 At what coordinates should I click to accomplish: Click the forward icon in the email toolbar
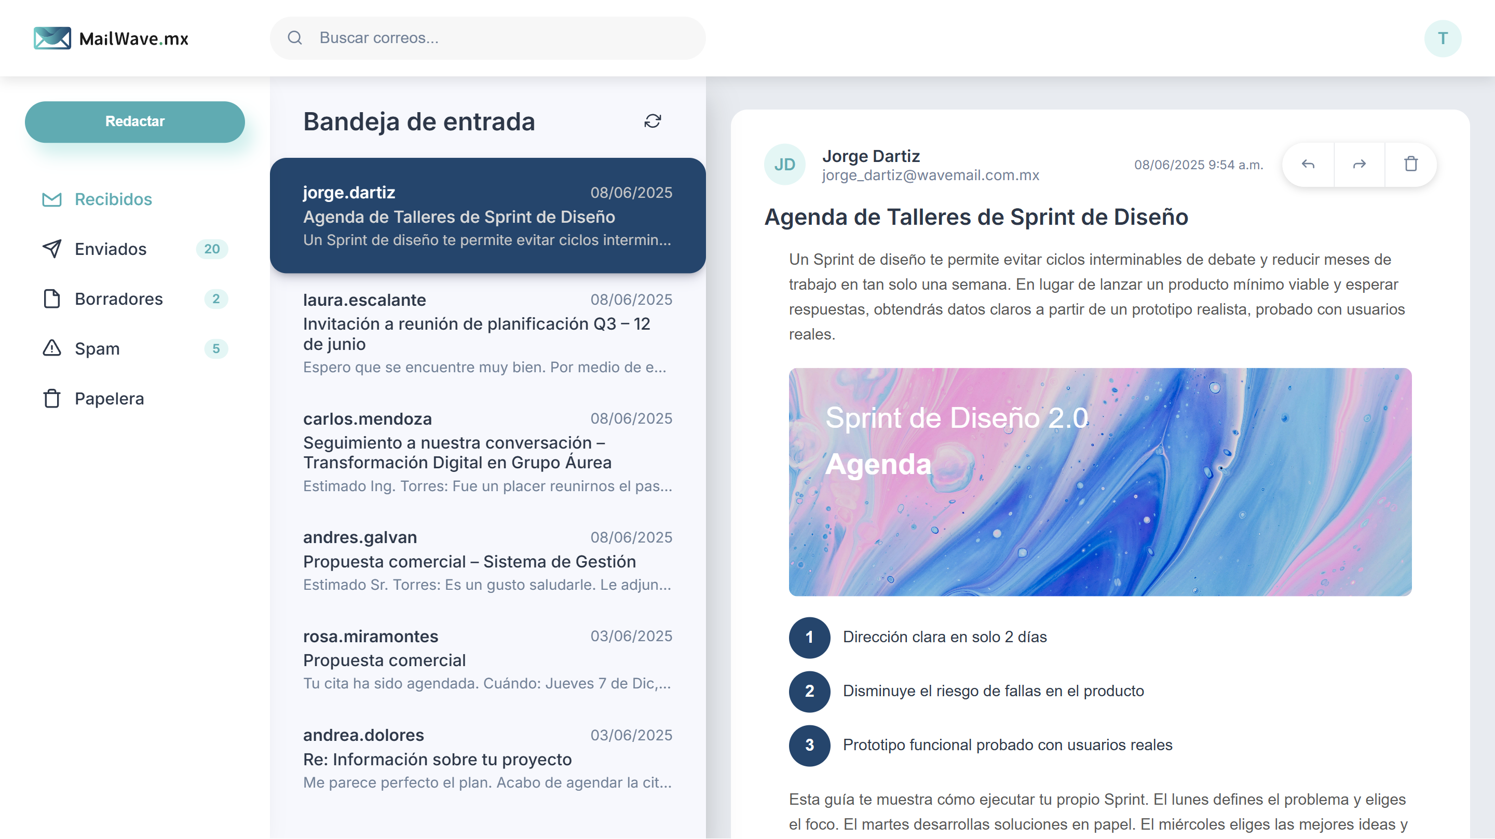point(1358,164)
